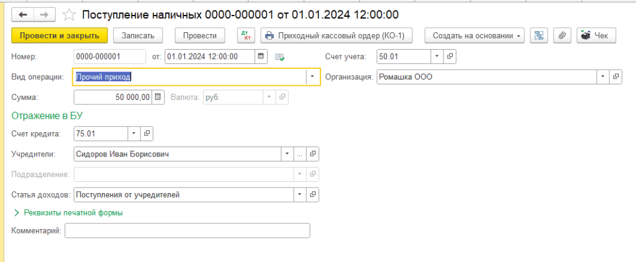Click into the Комментарий text field
The height and width of the screenshot is (262, 636).
[186, 231]
